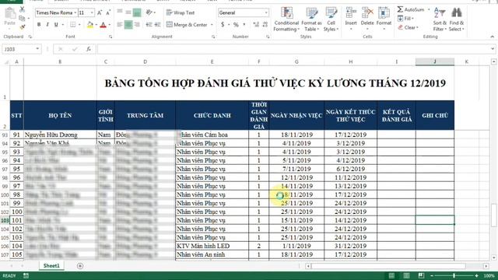
Task: Toggle Wrap Text
Action: (180, 12)
